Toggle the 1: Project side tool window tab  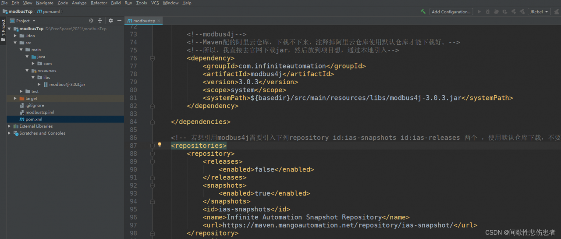tap(3, 28)
